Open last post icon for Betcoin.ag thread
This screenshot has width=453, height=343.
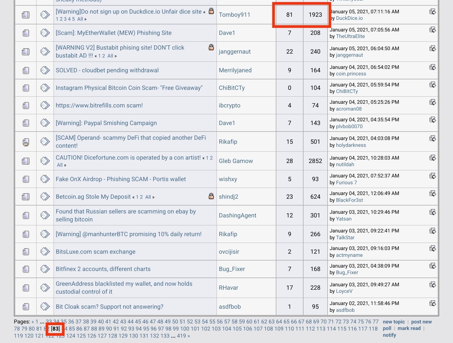[x=433, y=193]
